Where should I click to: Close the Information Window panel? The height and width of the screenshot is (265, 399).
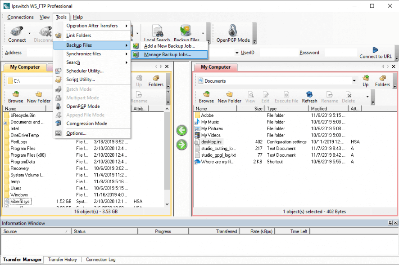(x=395, y=223)
